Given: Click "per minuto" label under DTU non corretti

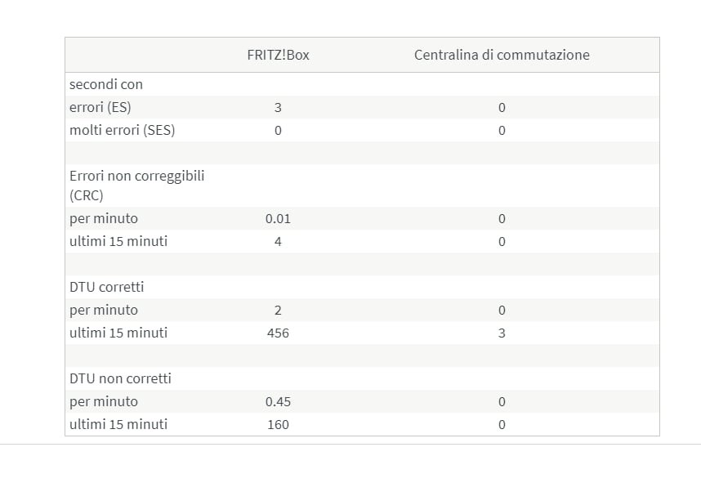Looking at the screenshot, I should click(x=104, y=401).
